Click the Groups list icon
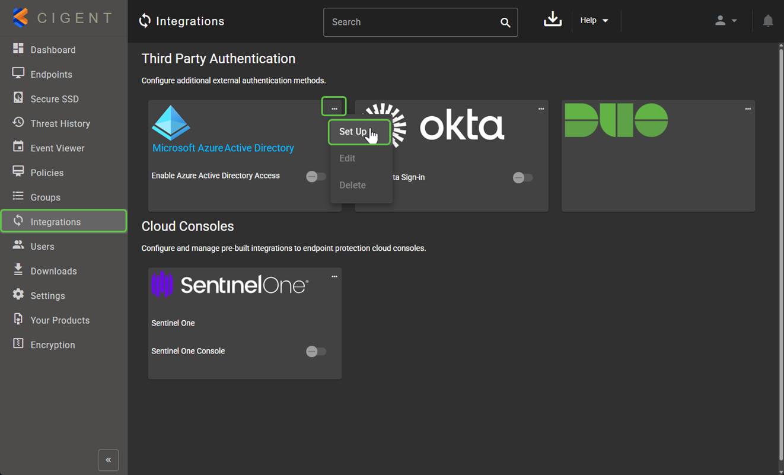This screenshot has height=475, width=784. click(x=18, y=196)
